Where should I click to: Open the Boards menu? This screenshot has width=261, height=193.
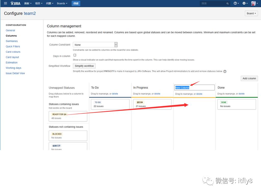[62, 3]
